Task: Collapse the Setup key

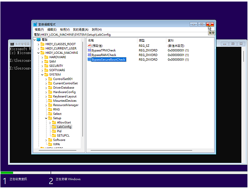Action: [46, 118]
